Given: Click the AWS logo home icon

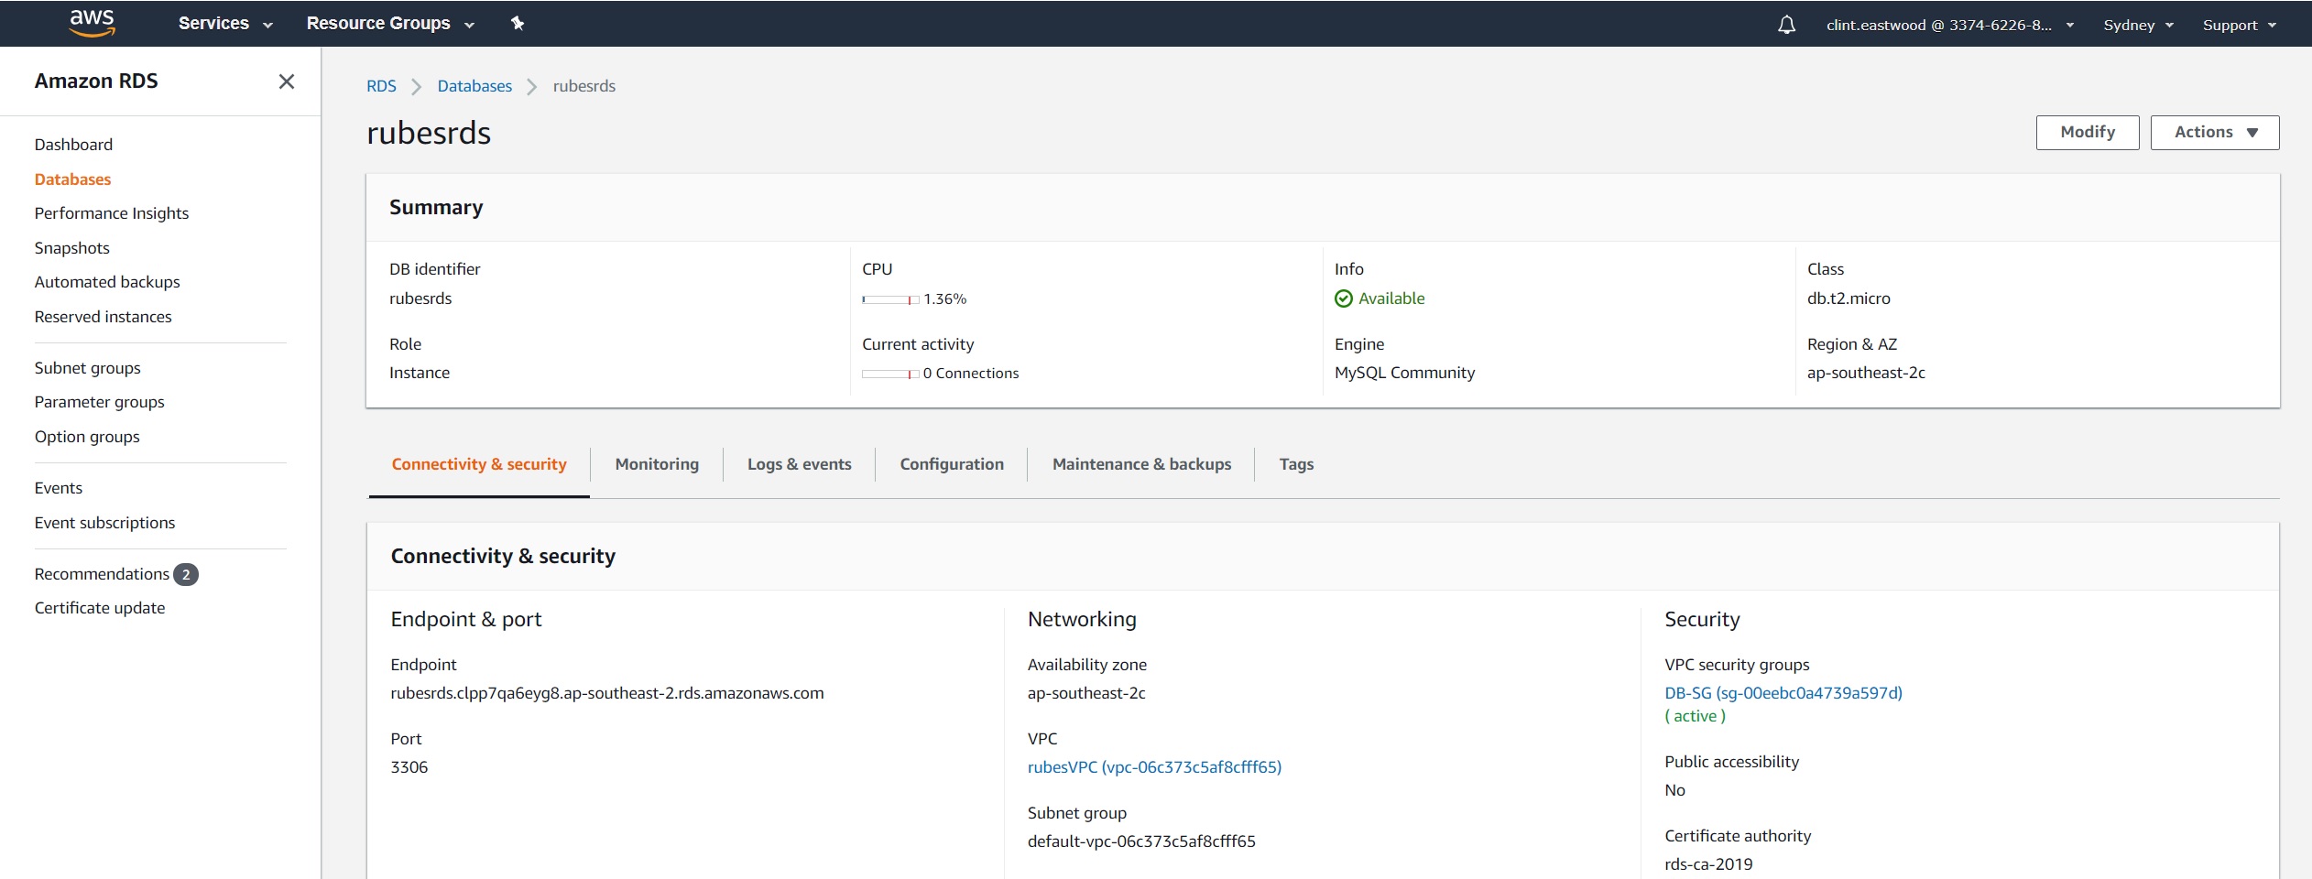Looking at the screenshot, I should point(92,23).
